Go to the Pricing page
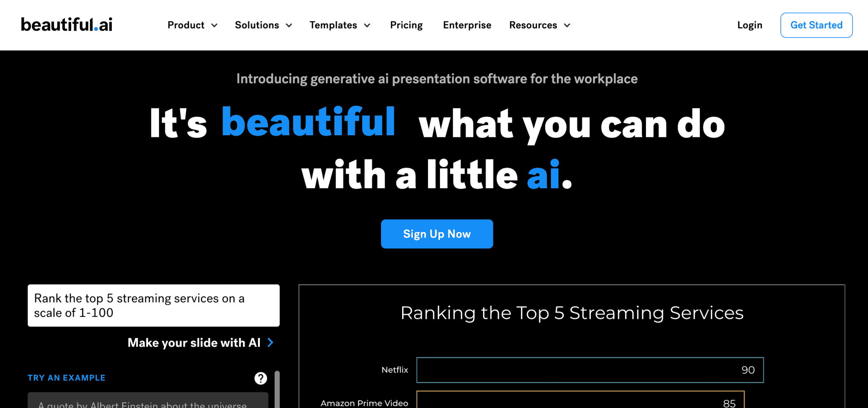The width and height of the screenshot is (868, 408). point(406,25)
